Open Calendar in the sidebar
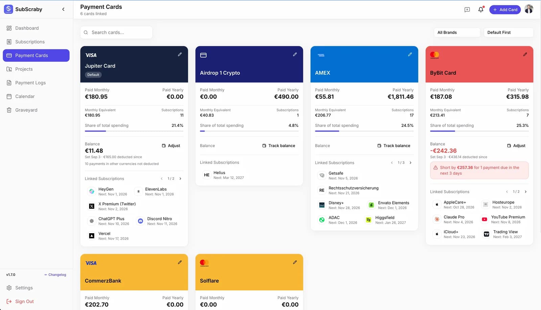This screenshot has width=541, height=310. 36,96
